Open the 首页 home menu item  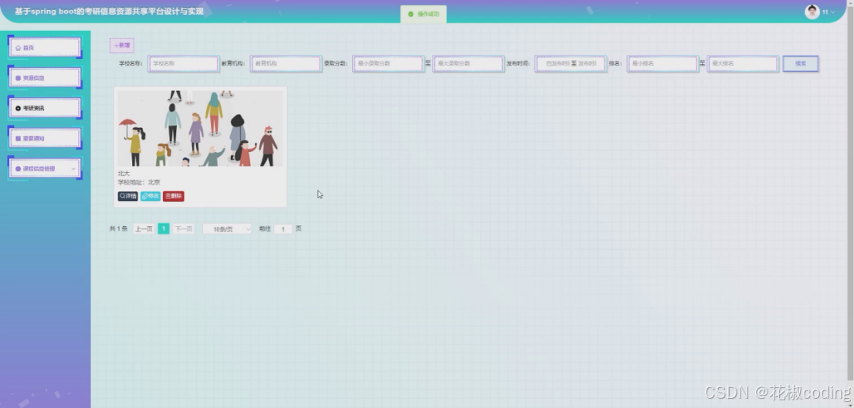tap(45, 47)
